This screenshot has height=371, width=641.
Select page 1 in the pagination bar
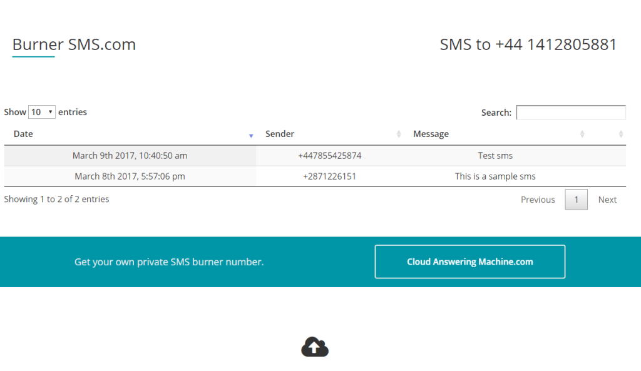[x=576, y=199]
